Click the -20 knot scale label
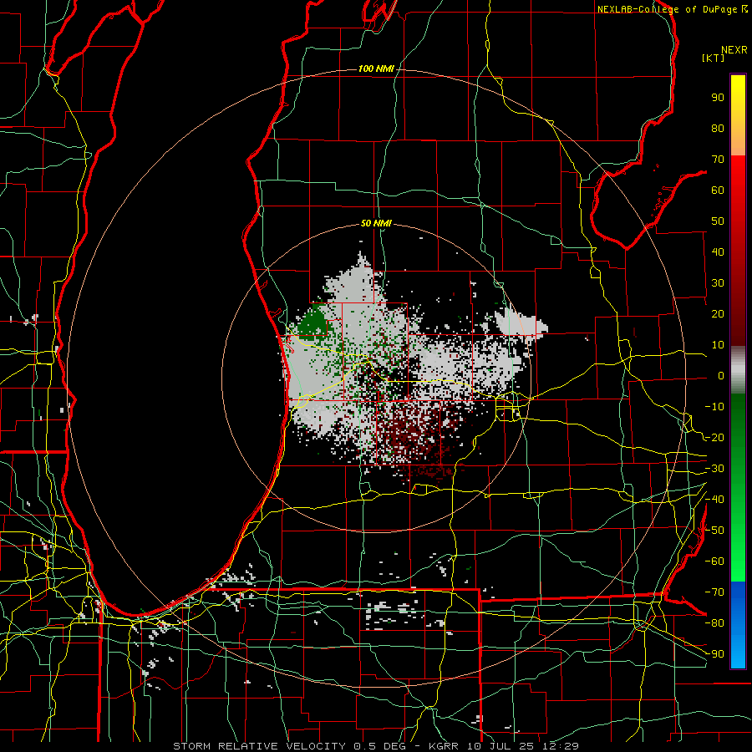The height and width of the screenshot is (752, 752). pos(714,437)
